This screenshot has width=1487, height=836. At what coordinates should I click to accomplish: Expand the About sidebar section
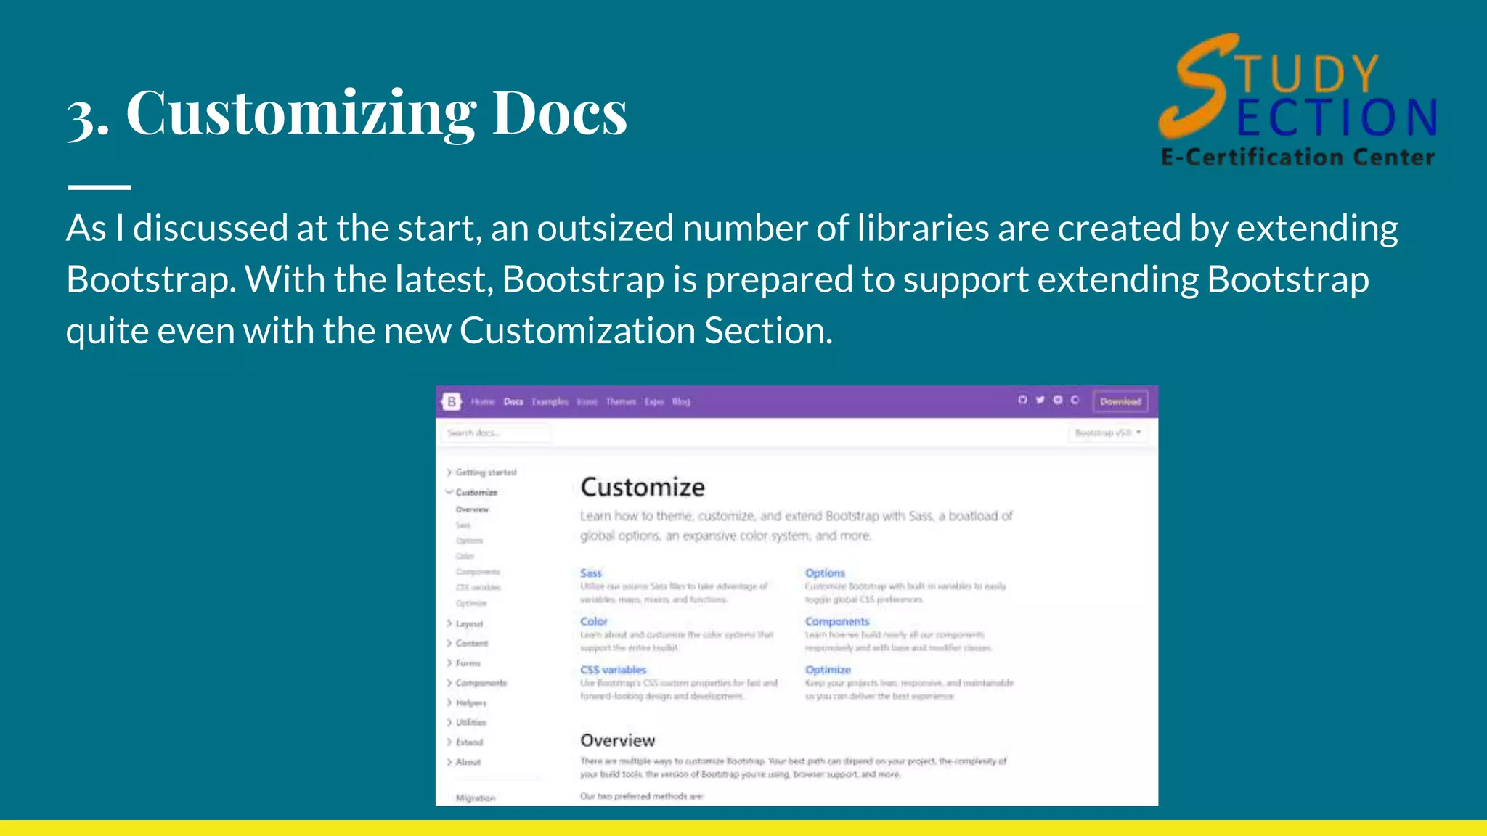click(x=464, y=762)
